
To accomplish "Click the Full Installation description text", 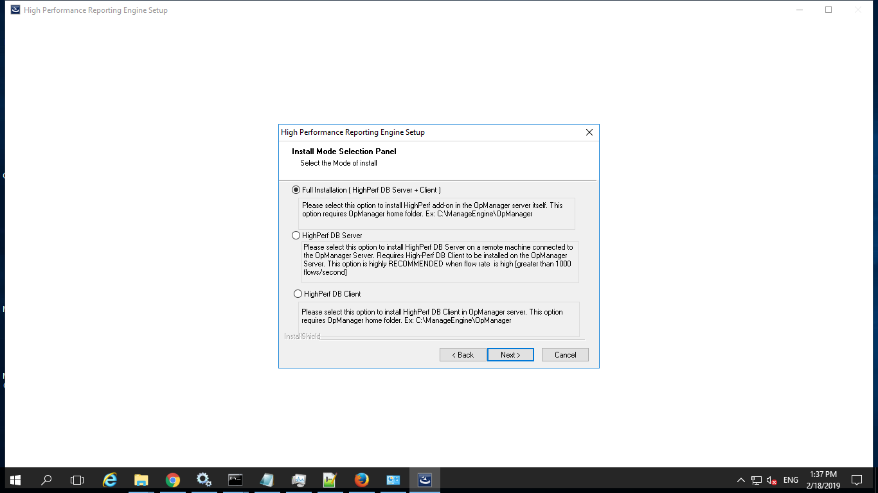I will tap(433, 210).
